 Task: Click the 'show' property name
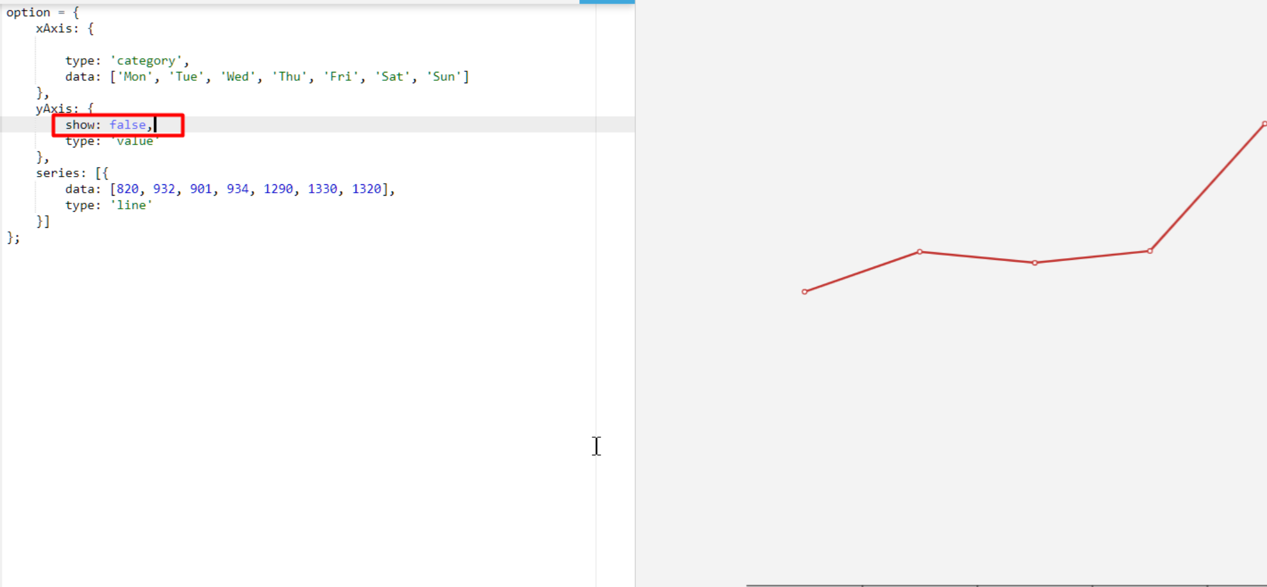point(80,125)
